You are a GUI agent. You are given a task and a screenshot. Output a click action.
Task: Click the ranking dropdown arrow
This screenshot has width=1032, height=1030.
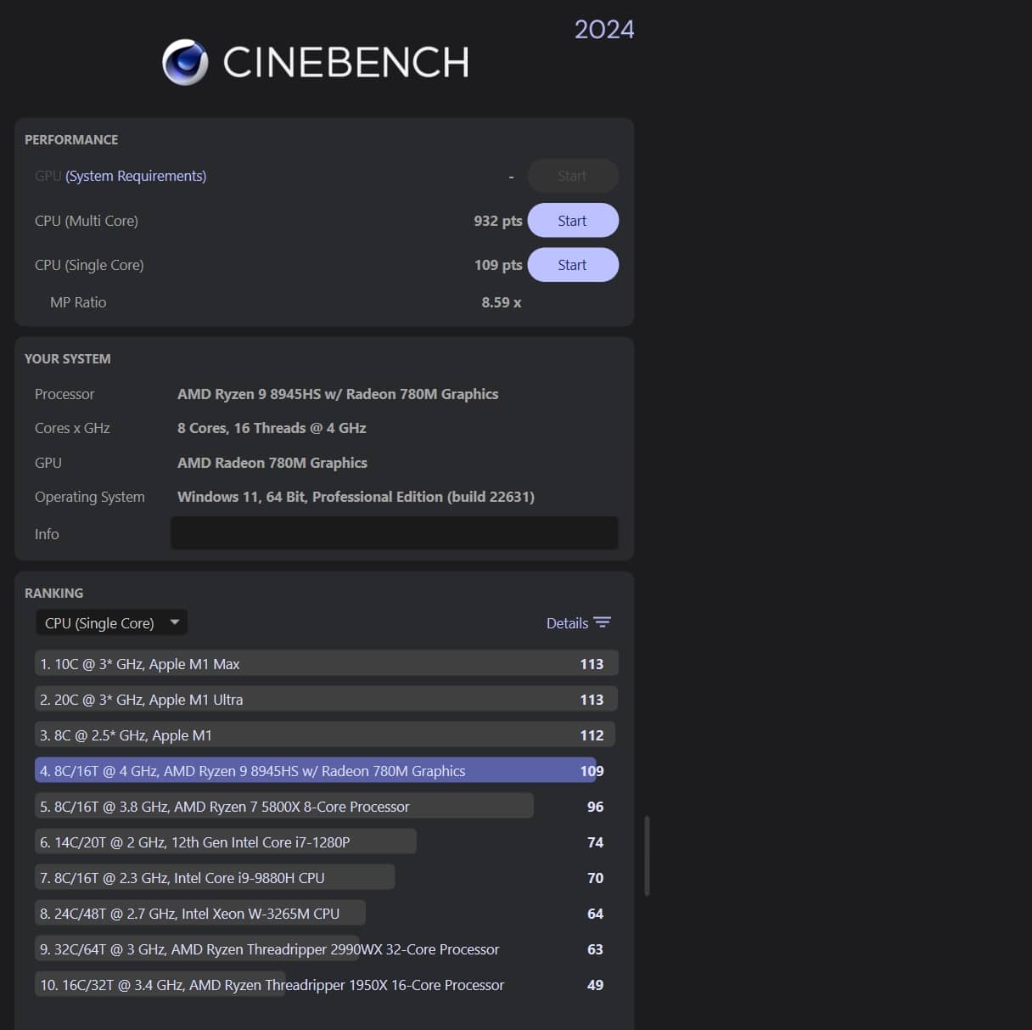(175, 622)
